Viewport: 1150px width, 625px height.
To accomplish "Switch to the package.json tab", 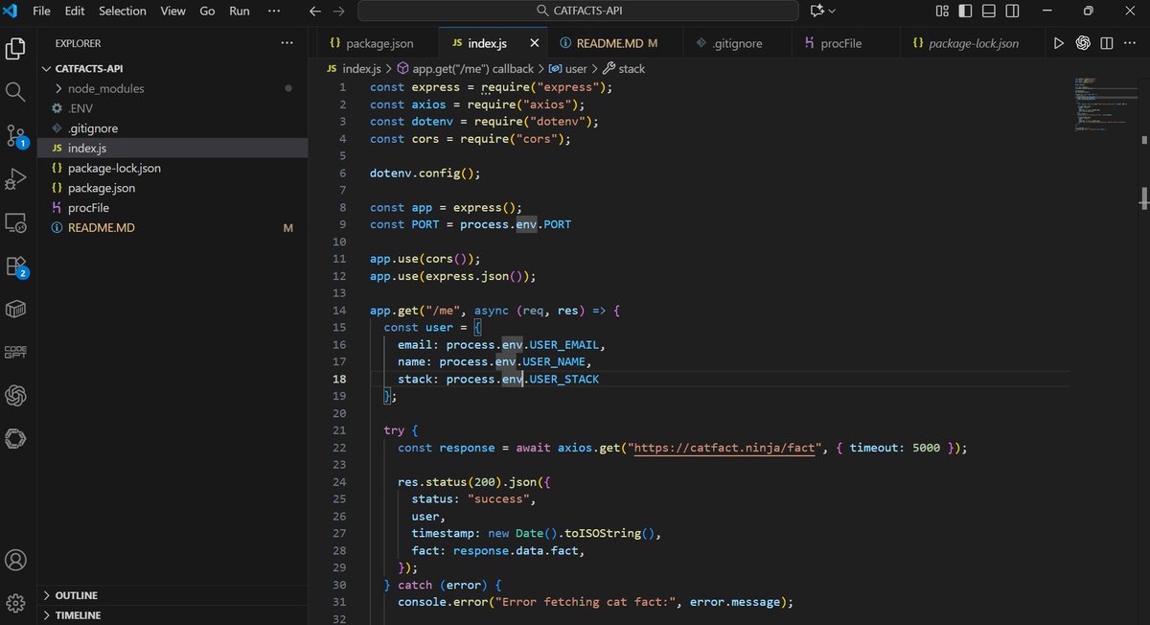I will pos(378,43).
